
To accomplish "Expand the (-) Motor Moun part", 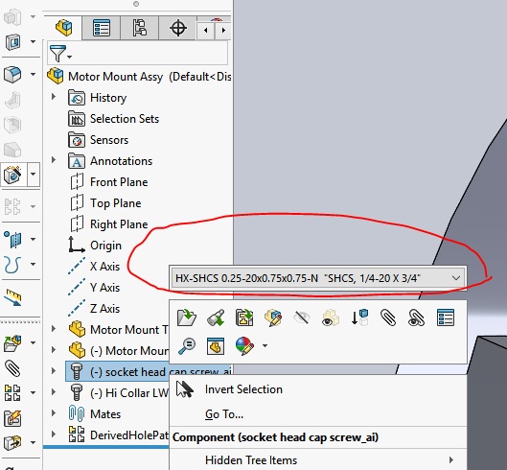I will [54, 350].
